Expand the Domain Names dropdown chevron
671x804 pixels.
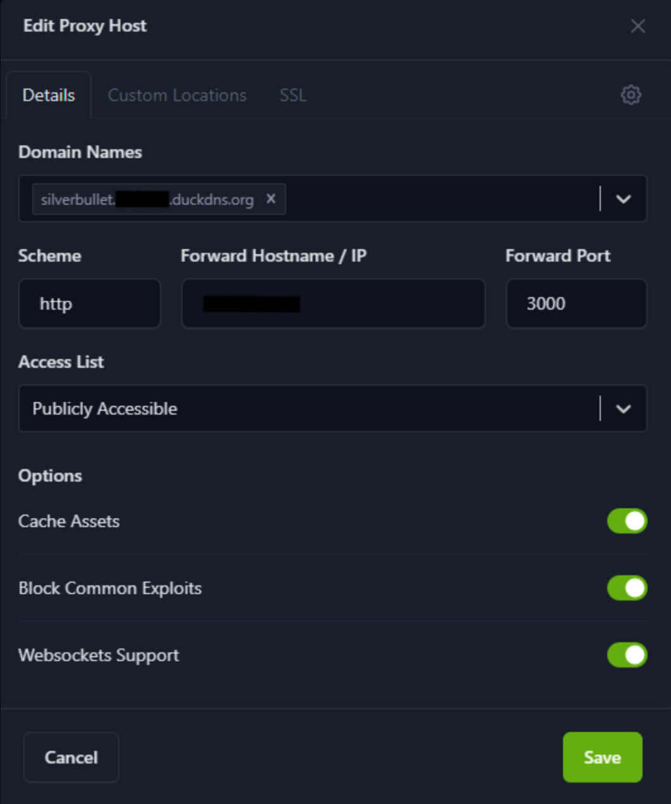(x=624, y=199)
